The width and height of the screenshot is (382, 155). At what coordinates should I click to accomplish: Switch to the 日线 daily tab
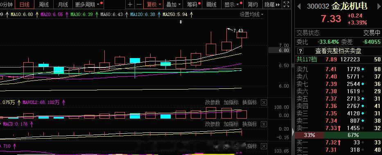click(25, 4)
